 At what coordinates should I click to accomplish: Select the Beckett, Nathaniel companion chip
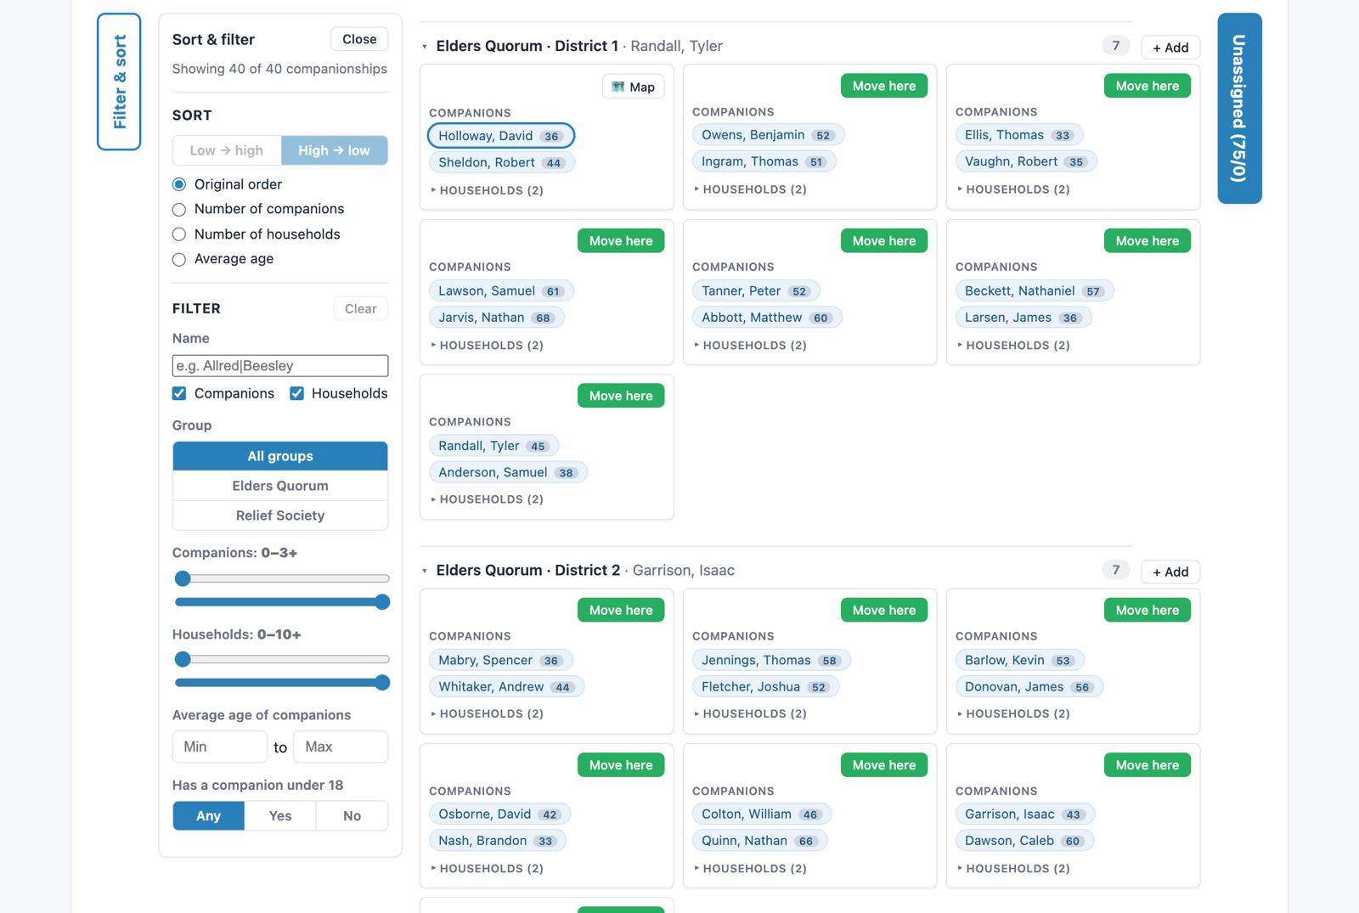1035,290
